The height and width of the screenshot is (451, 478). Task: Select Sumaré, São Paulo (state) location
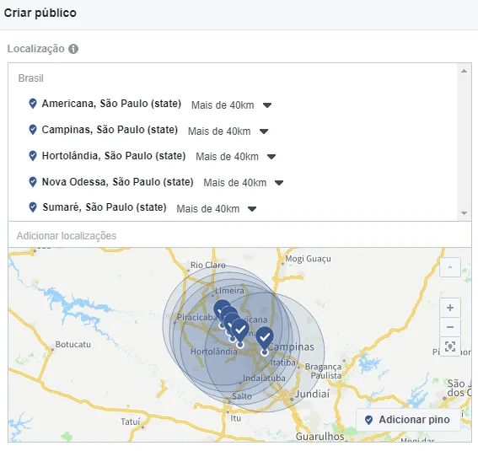point(105,207)
